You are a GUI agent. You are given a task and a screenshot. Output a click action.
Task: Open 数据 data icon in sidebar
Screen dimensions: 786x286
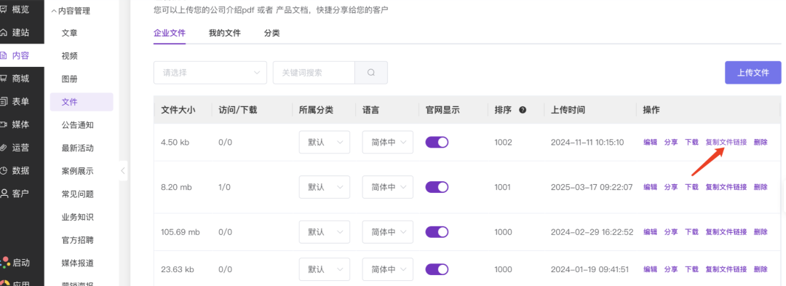4,171
